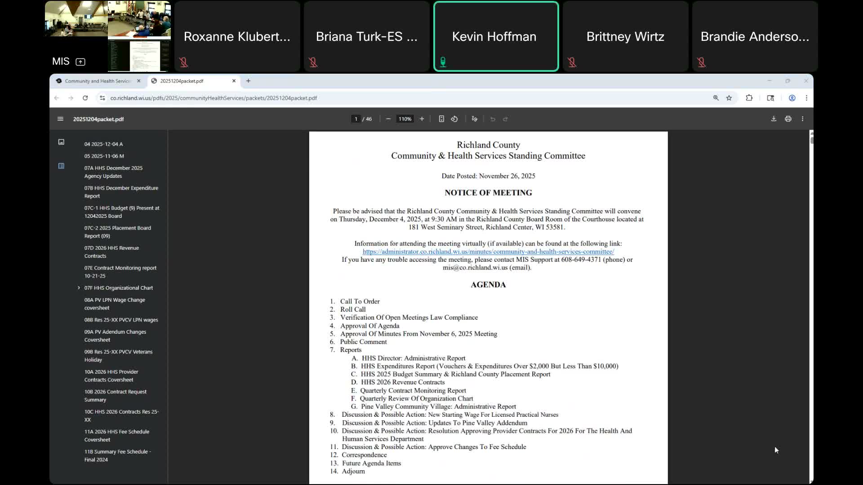Click the fit to page icon
The width and height of the screenshot is (863, 485).
coord(441,119)
